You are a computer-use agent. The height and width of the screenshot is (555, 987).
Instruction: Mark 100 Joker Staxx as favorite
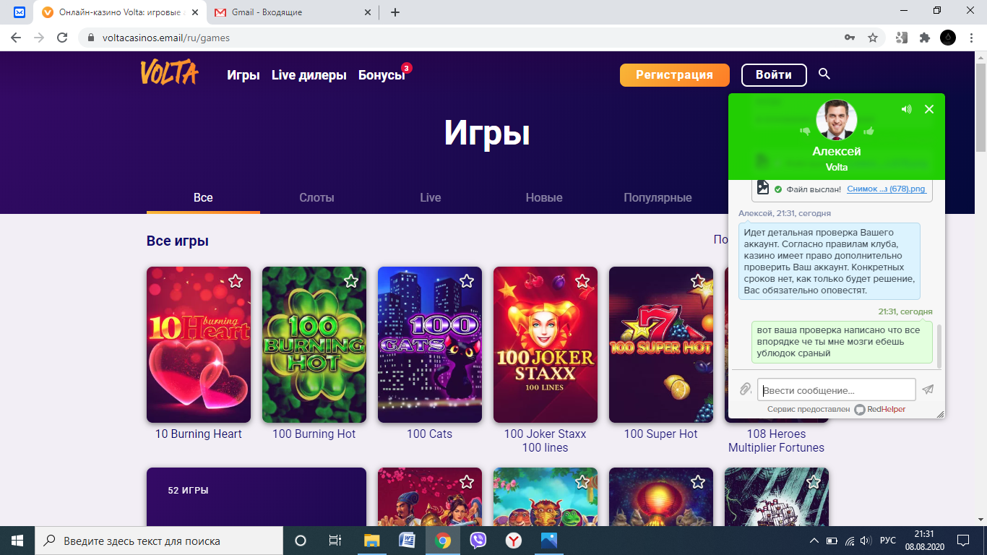582,281
